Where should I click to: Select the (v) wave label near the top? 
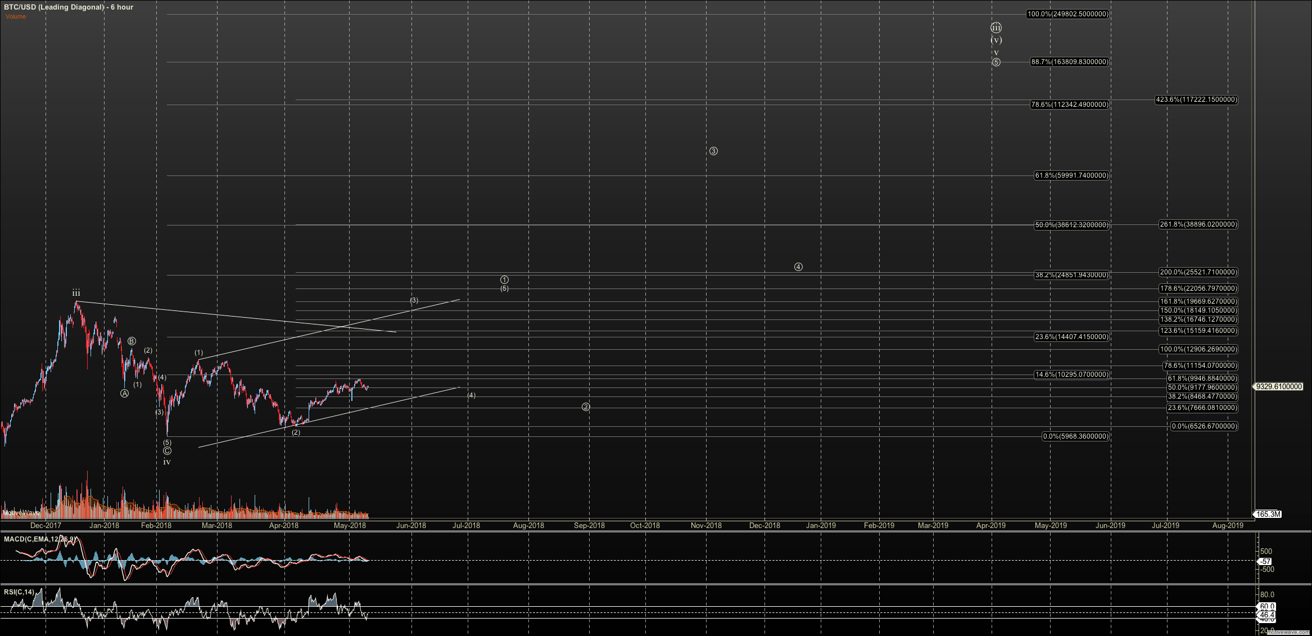(996, 40)
